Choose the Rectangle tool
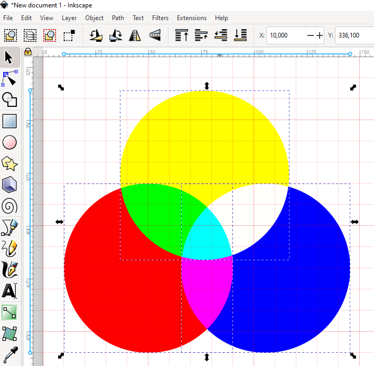This screenshot has width=374, height=366. coord(10,121)
